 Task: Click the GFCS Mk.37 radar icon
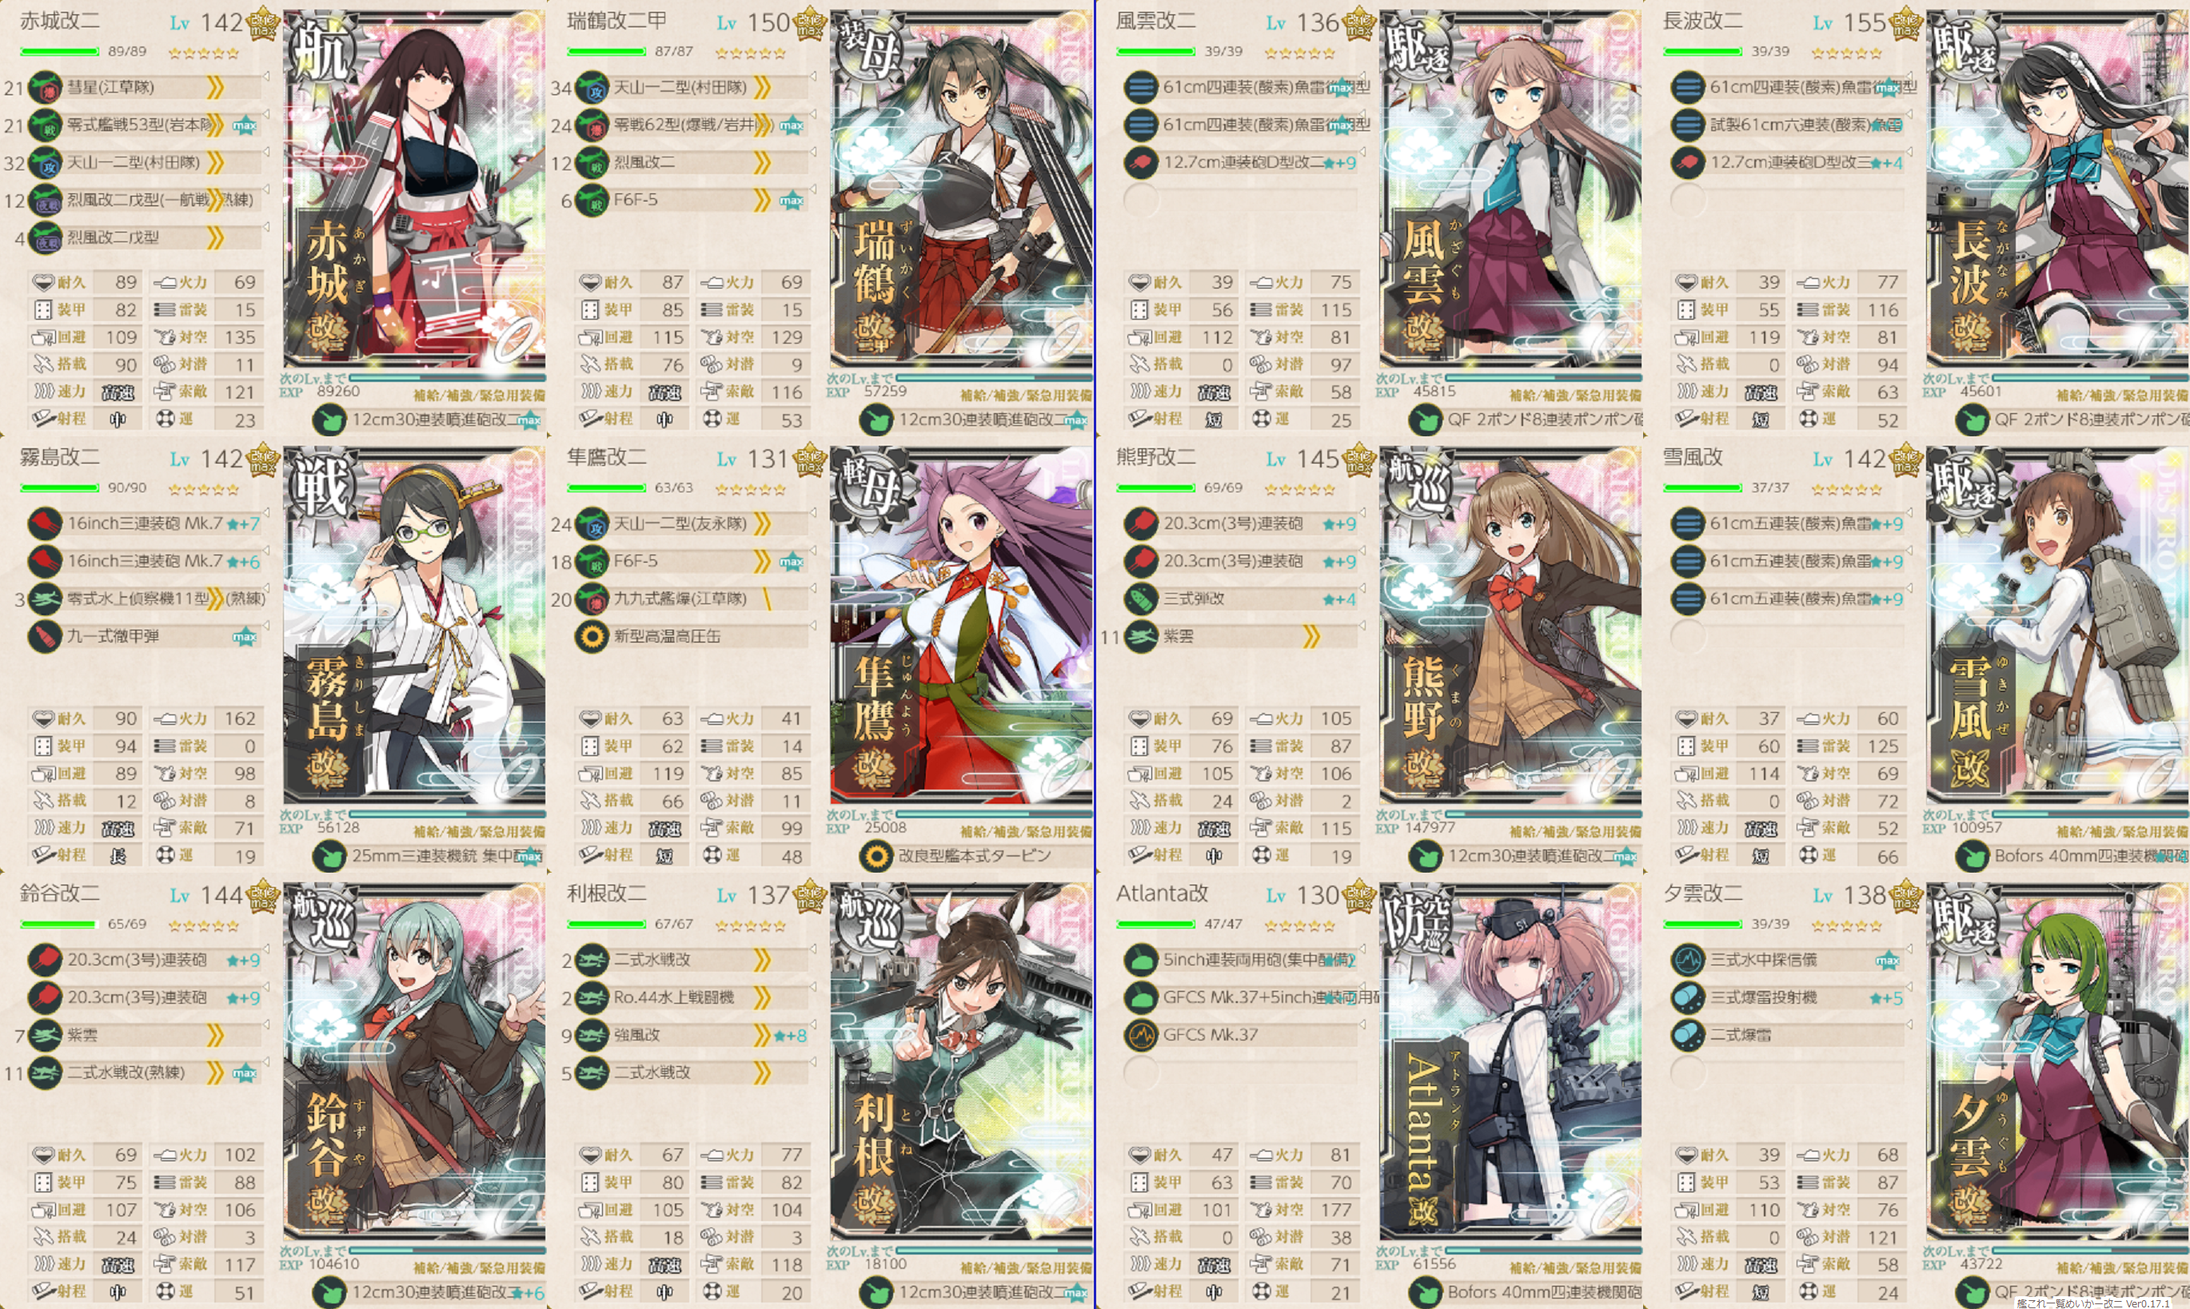pos(1141,1035)
